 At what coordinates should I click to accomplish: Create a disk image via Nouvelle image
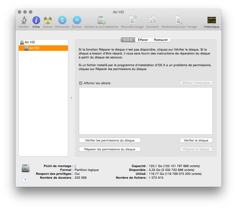click(133, 20)
